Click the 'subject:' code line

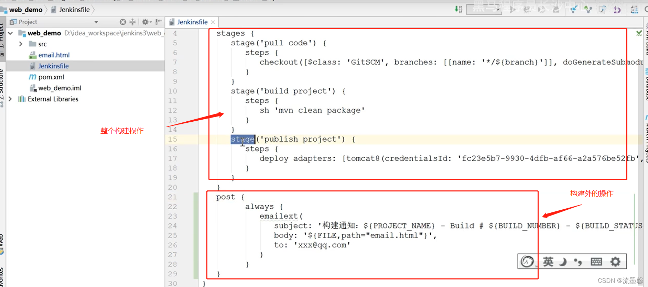[x=458, y=226]
